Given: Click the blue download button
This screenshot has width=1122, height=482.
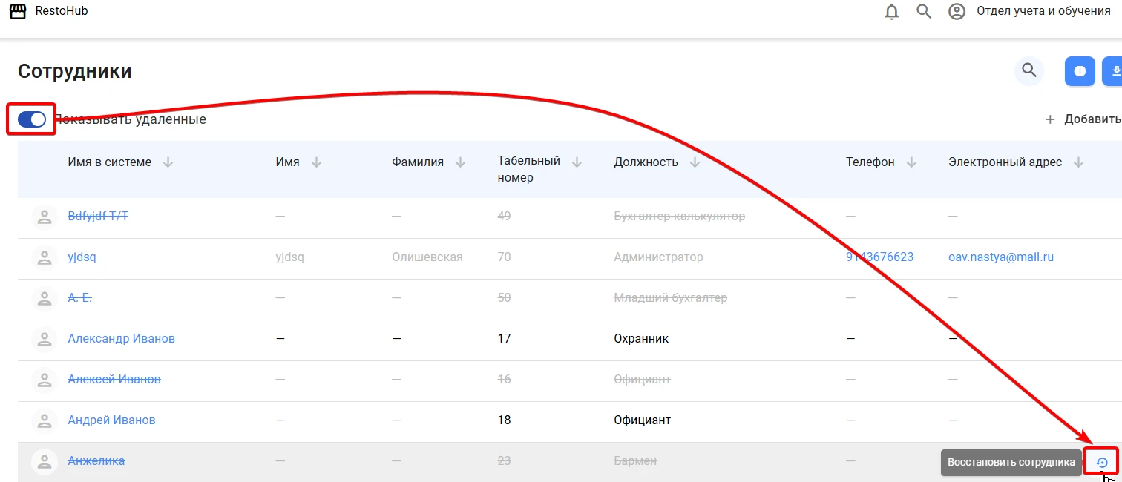Looking at the screenshot, I should click(x=1113, y=71).
